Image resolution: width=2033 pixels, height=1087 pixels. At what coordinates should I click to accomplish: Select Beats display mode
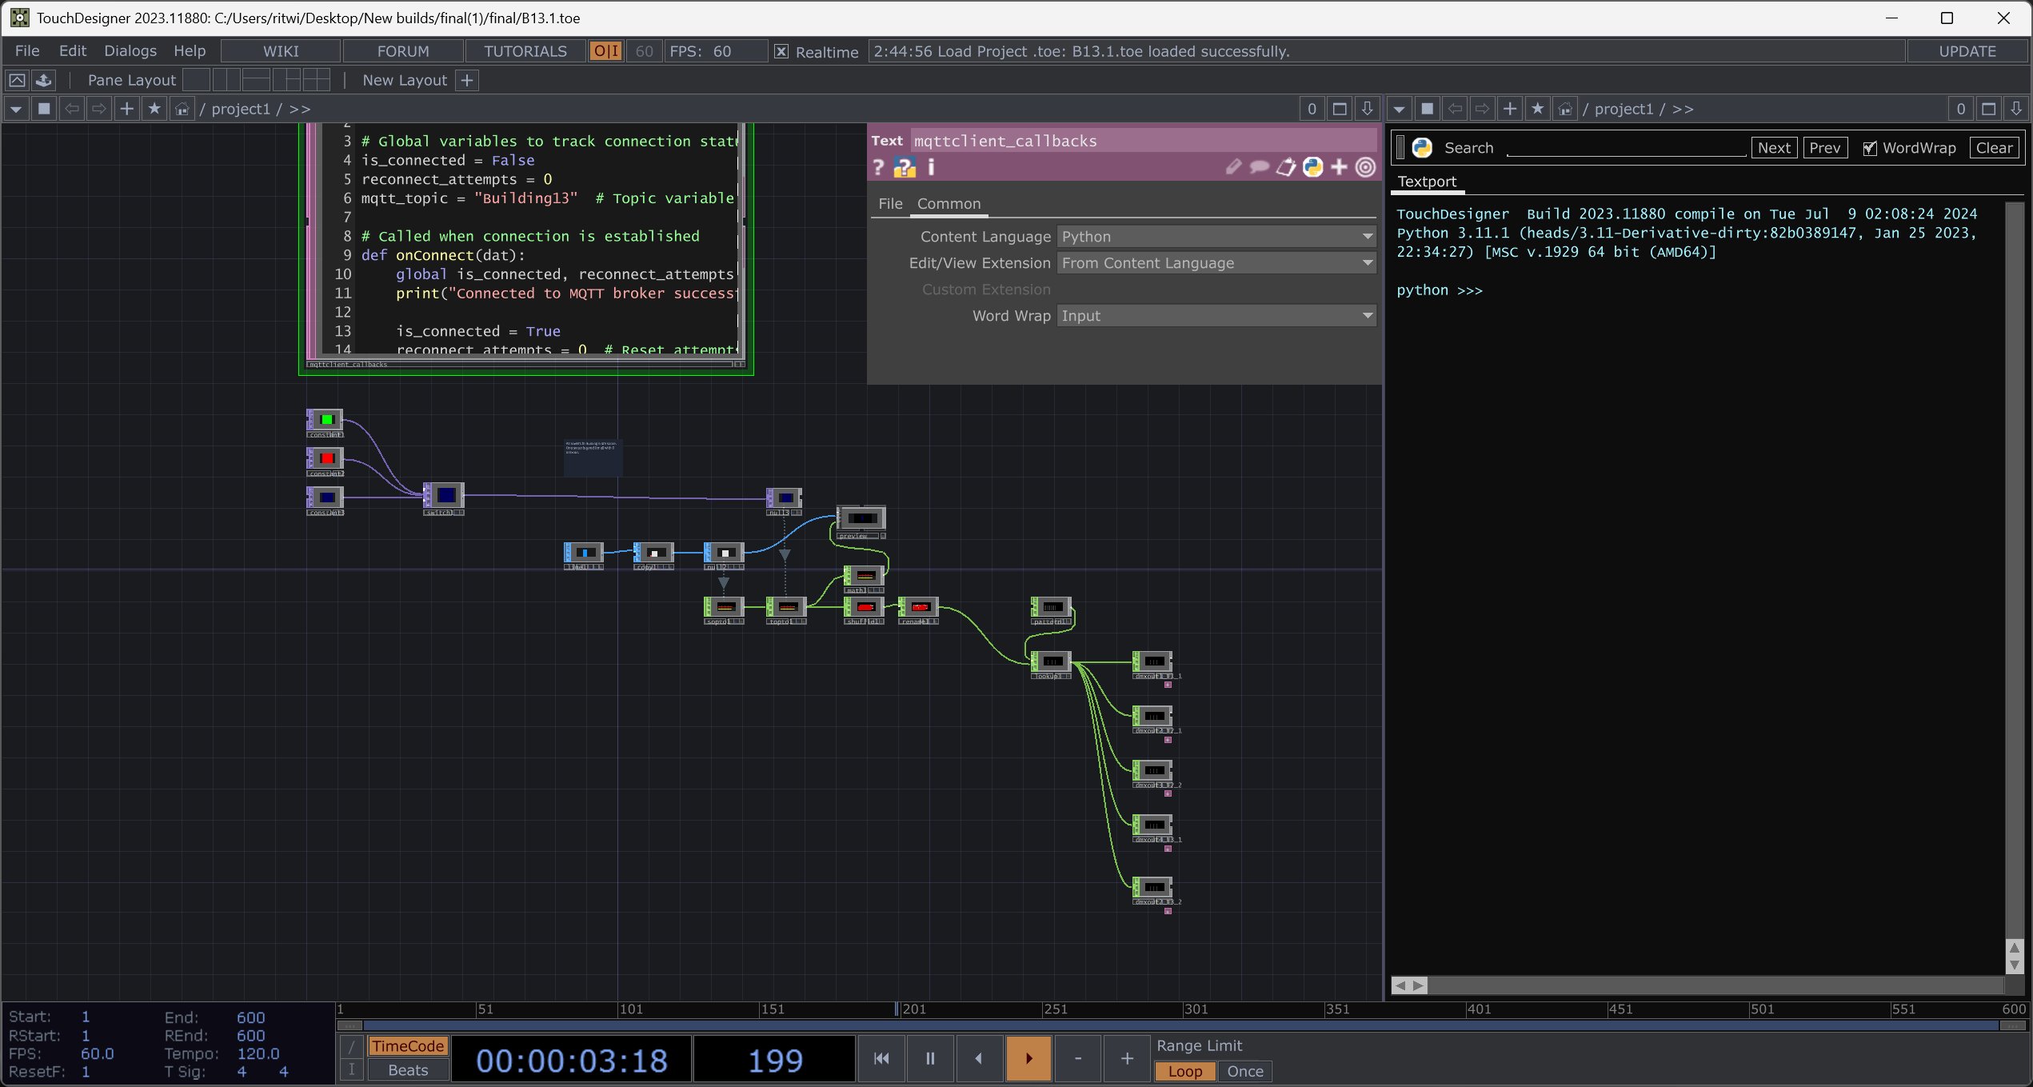[x=408, y=1069]
